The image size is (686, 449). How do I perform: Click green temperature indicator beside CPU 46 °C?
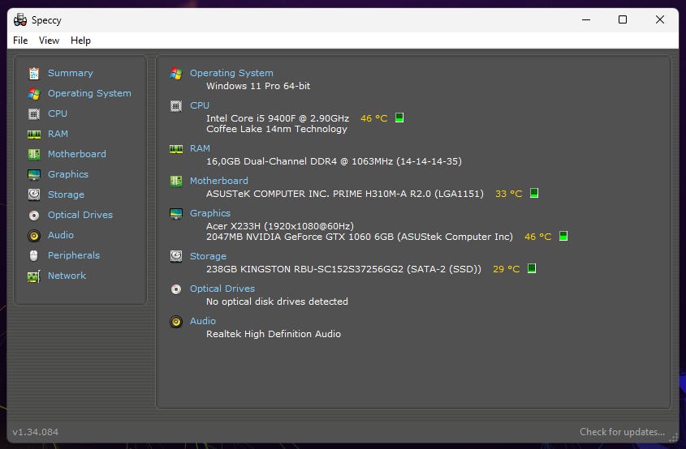coord(399,118)
